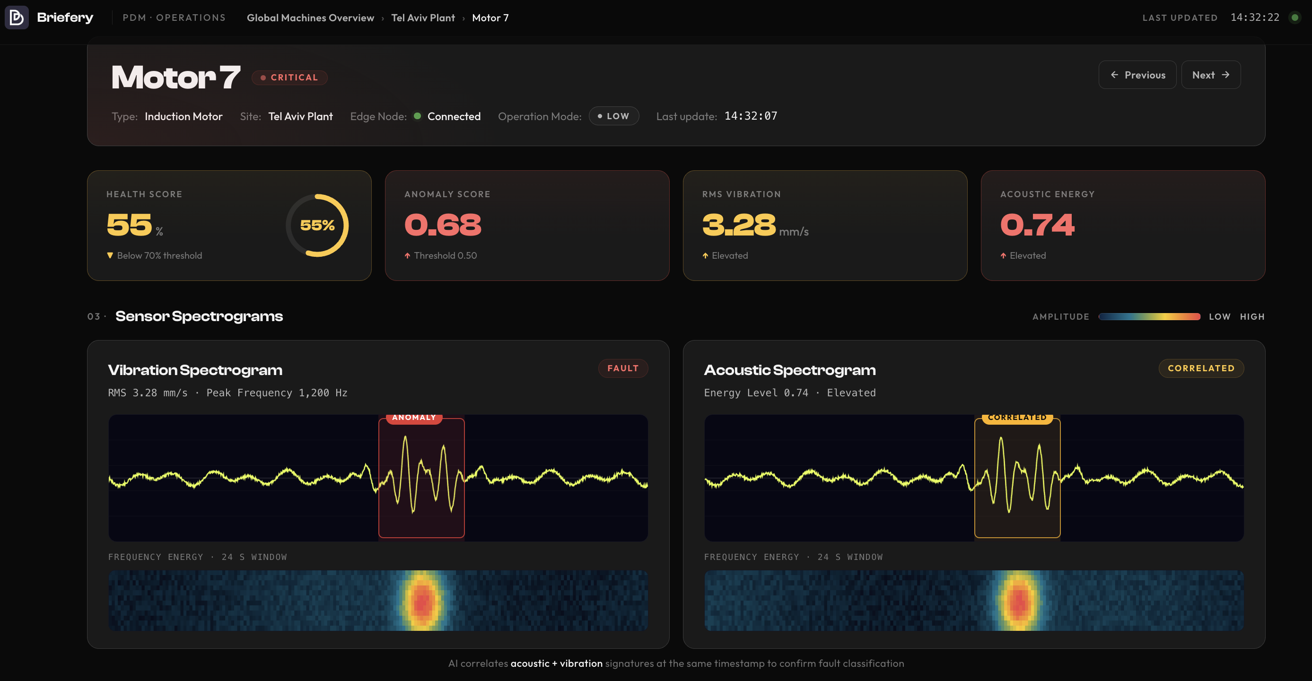This screenshot has height=681, width=1312.
Task: Click the Next button
Action: (1211, 74)
